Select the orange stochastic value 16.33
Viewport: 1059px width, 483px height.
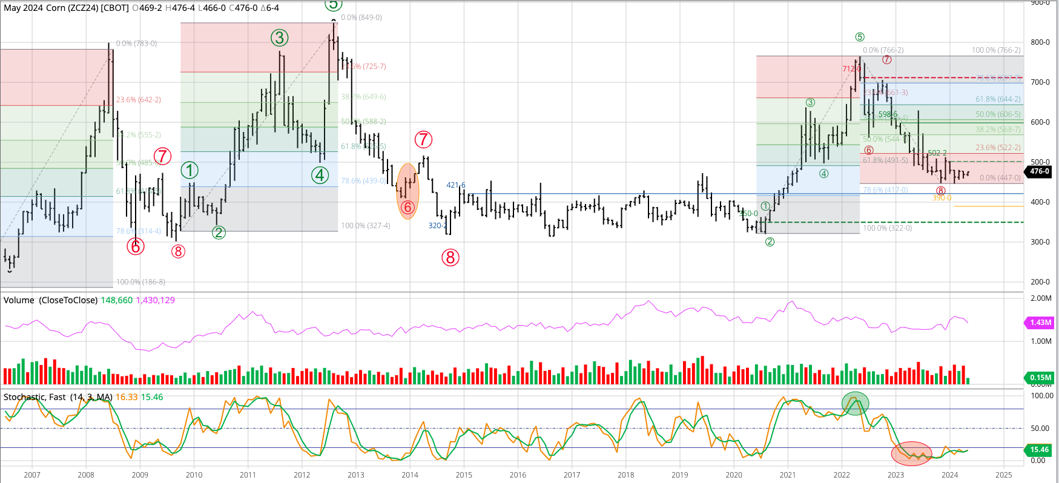coord(127,397)
